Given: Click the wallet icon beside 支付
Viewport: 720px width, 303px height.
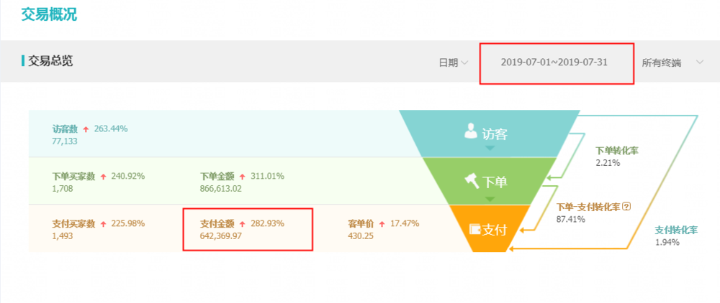Looking at the screenshot, I should tap(474, 229).
